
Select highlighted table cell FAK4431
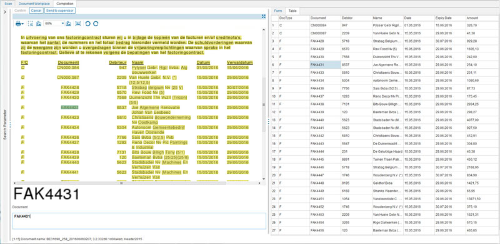325,64
